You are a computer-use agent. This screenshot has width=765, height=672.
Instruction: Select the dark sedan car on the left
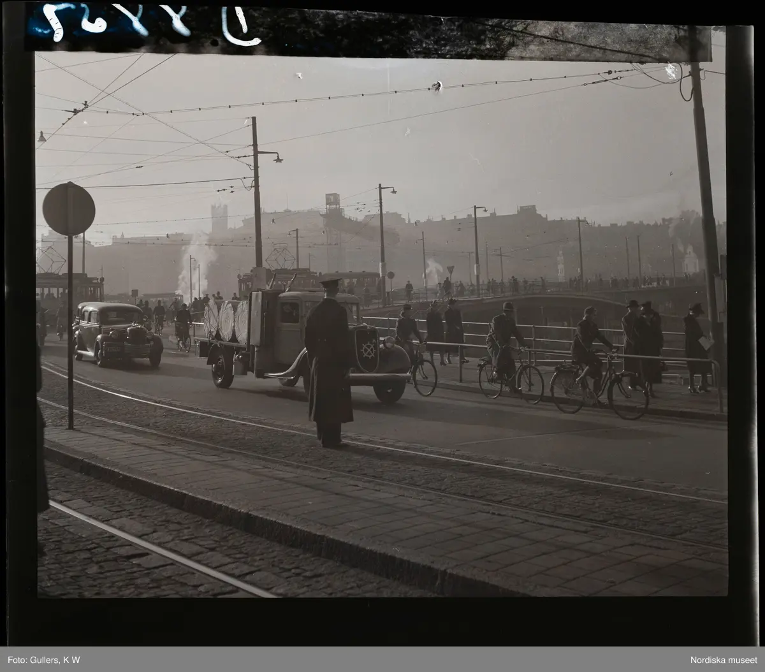coord(117,333)
